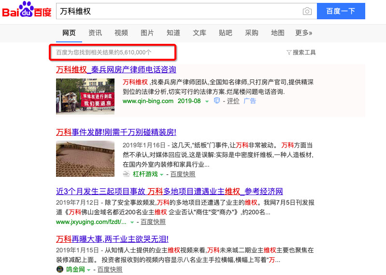Click the Baidu logo
The image size is (386, 275).
[27, 10]
